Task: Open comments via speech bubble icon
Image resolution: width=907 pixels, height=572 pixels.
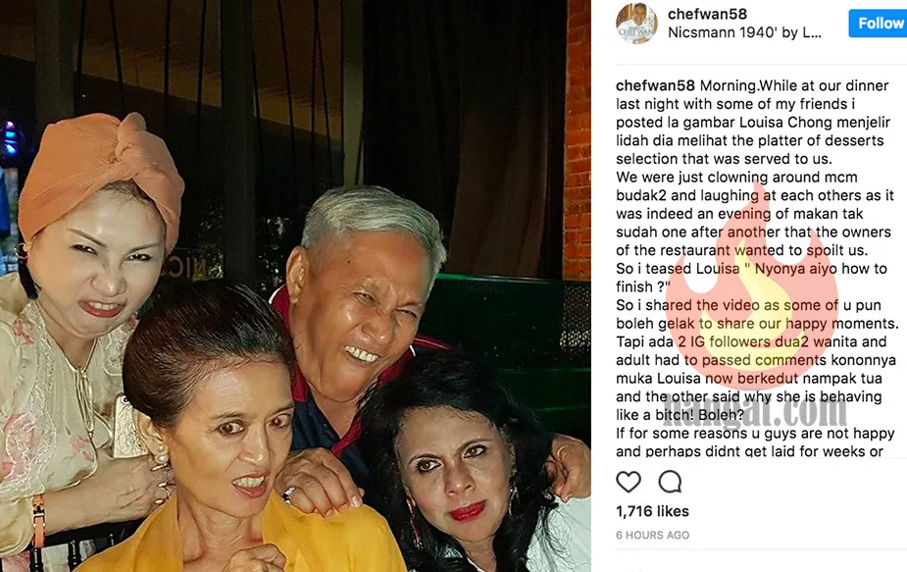Action: pos(670,482)
